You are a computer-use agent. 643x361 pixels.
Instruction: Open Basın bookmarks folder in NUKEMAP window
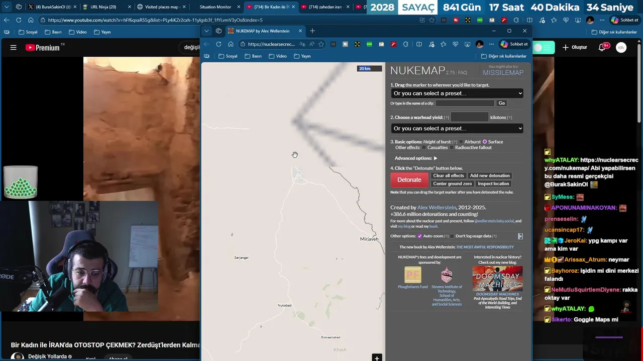pyautogui.click(x=253, y=56)
